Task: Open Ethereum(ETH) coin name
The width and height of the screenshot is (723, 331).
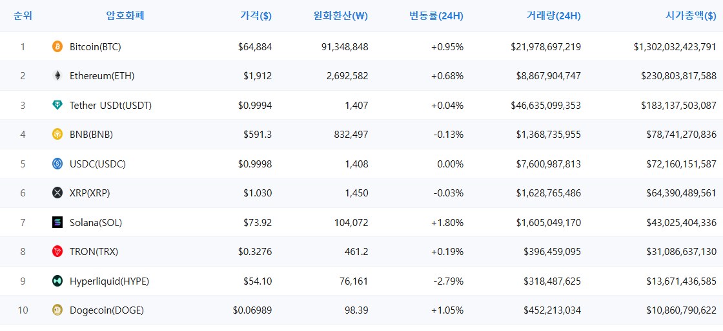Action: point(102,76)
